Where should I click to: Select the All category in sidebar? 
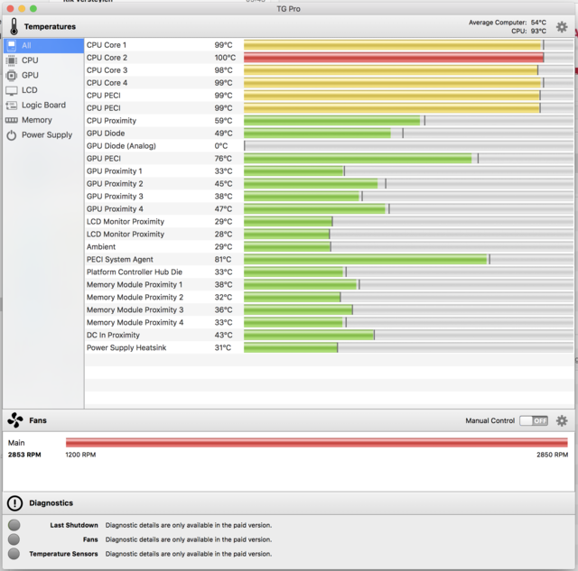[x=44, y=46]
